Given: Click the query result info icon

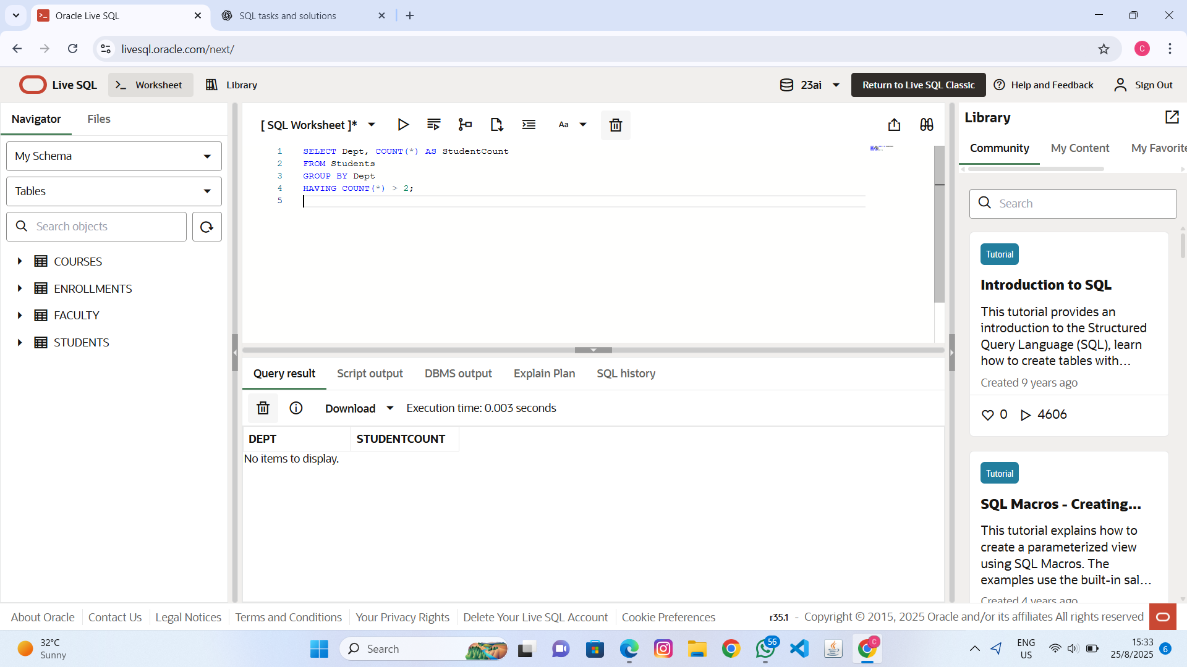Looking at the screenshot, I should (296, 408).
